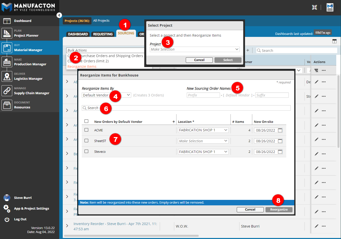
Task: Toggle the select-all orders header checkbox
Action: coord(86,121)
